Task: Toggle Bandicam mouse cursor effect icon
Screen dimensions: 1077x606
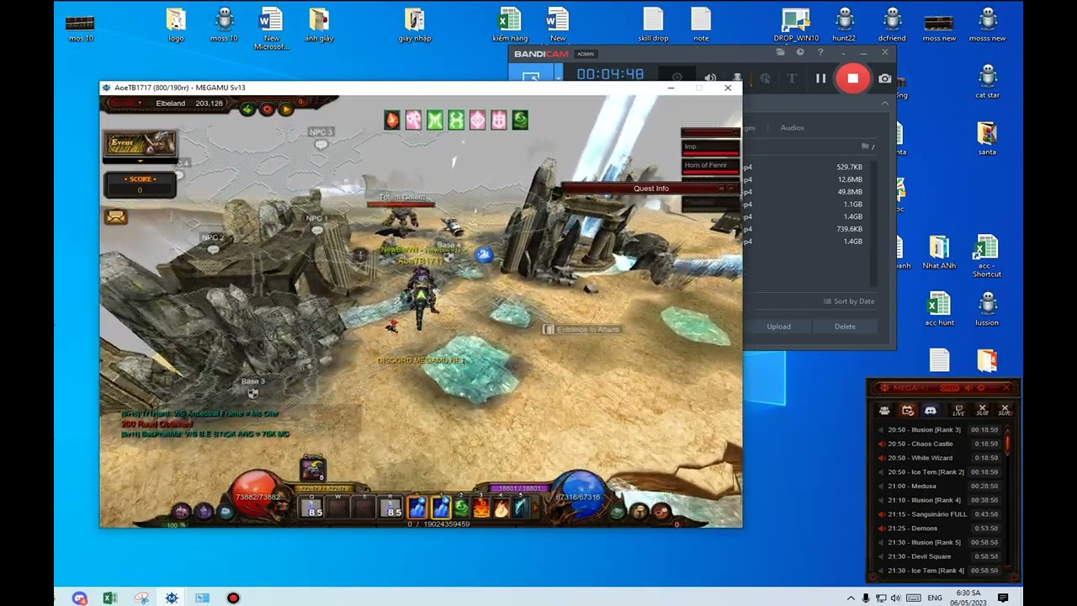Action: [765, 78]
